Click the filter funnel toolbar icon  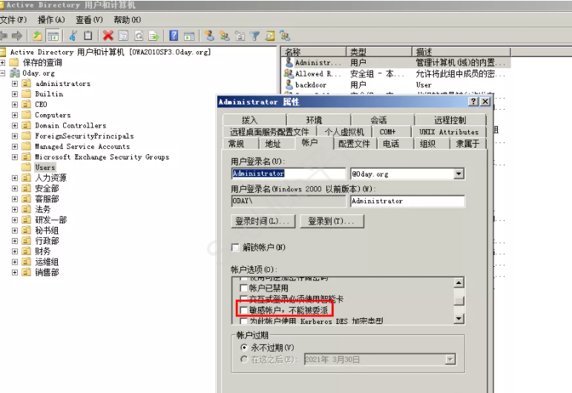pos(255,36)
